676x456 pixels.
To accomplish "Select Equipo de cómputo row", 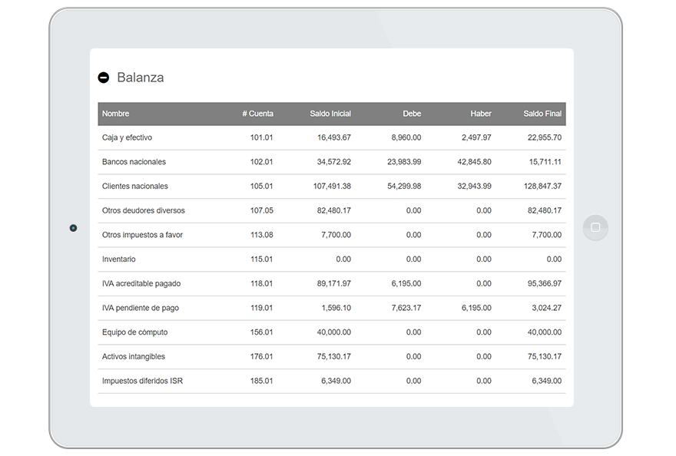I will tap(134, 332).
